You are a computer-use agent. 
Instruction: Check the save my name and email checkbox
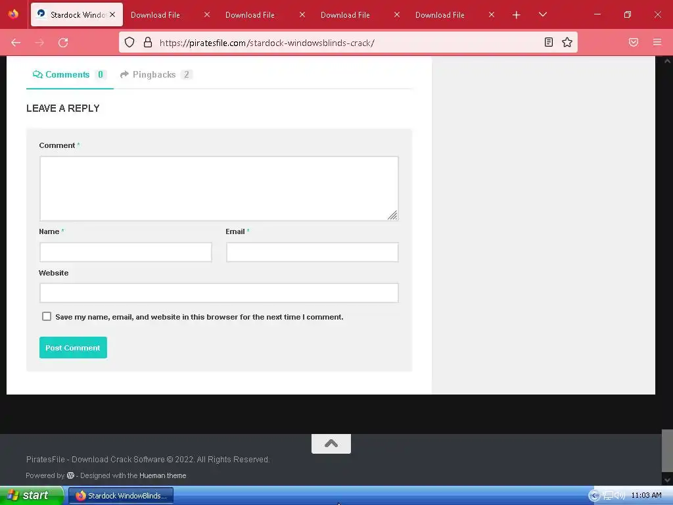click(47, 316)
